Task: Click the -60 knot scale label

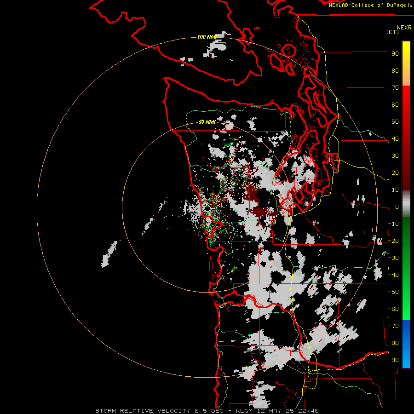Action: tap(393, 309)
